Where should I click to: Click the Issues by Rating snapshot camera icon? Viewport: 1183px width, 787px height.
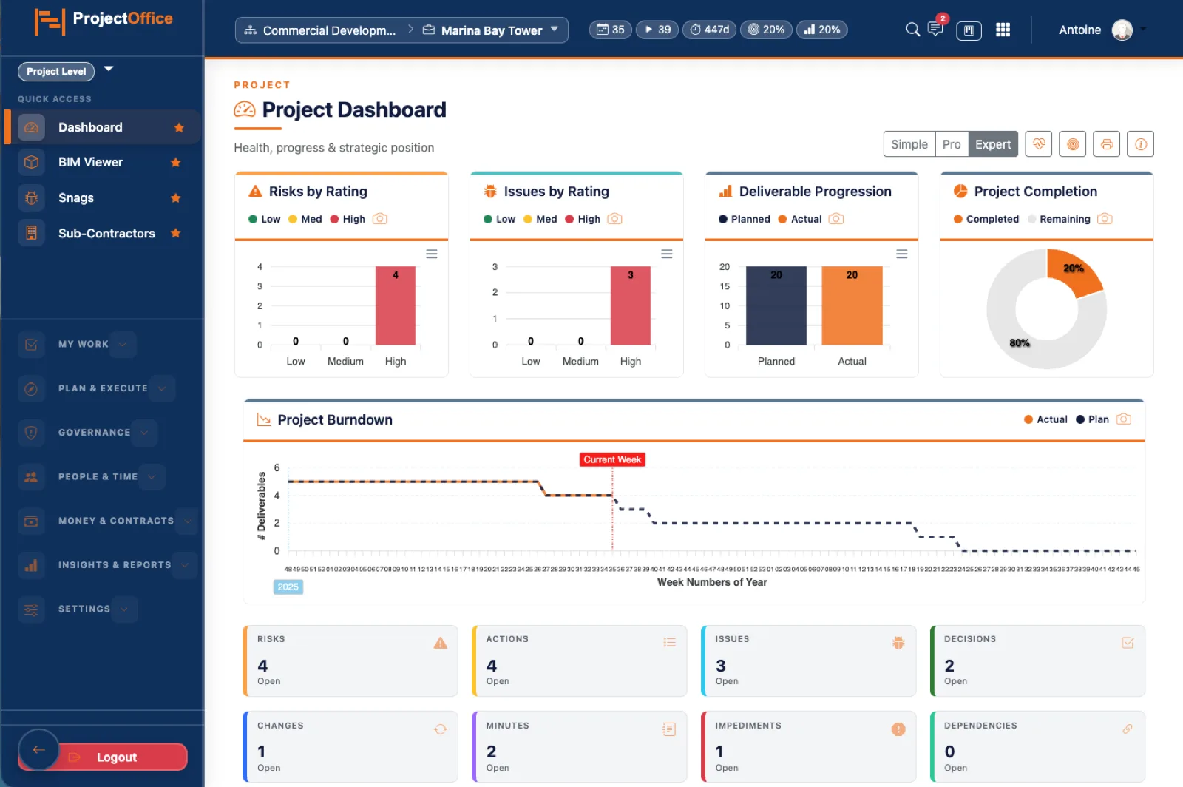[x=615, y=219]
